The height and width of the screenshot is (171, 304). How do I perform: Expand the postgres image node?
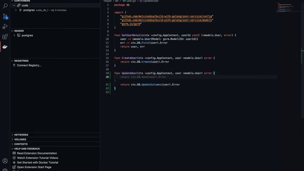click(x=14, y=35)
